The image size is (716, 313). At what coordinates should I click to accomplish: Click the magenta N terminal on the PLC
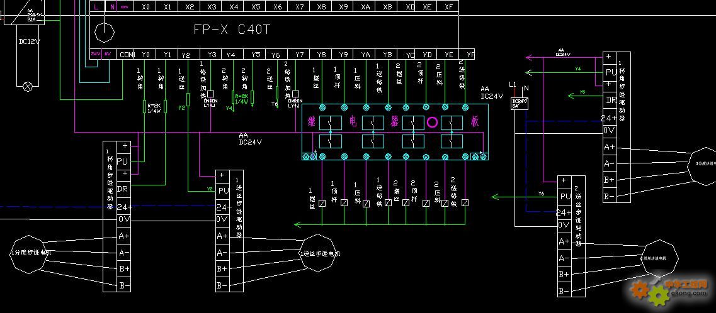pos(112,7)
